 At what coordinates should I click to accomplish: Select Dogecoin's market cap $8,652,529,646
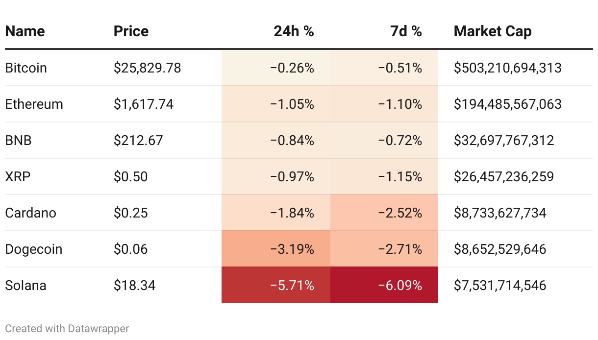[x=500, y=249]
